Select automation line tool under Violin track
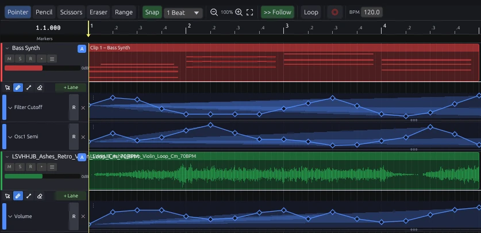481x233 pixels. (29, 196)
